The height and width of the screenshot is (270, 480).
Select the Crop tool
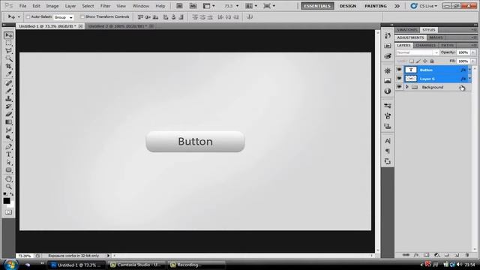point(8,67)
